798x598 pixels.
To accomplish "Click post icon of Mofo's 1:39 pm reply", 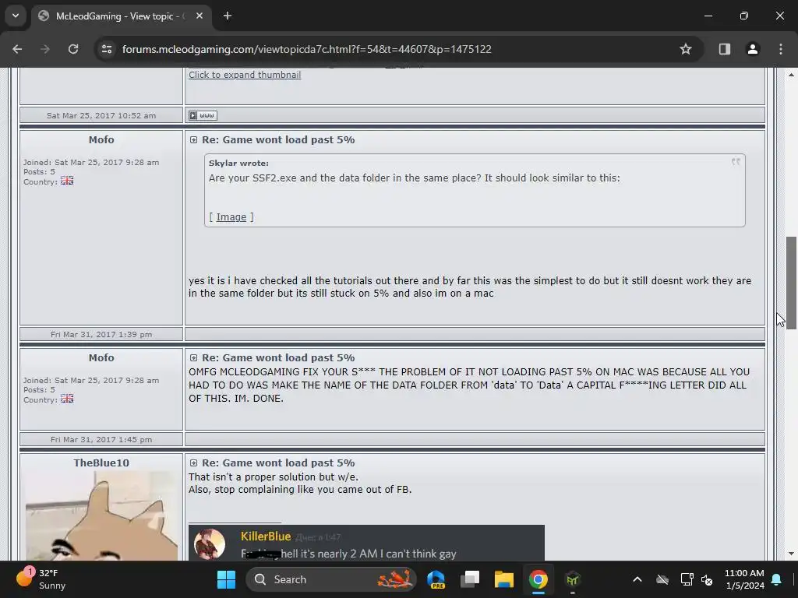I will pyautogui.click(x=193, y=140).
